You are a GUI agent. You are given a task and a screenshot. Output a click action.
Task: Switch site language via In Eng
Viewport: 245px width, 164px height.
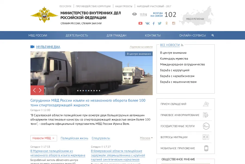(x=143, y=14)
